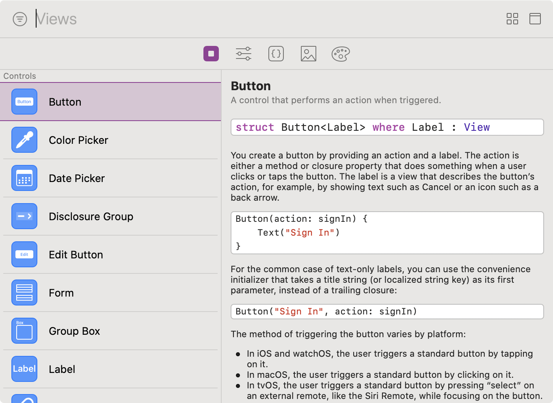Select the Views library tab

[x=211, y=54]
